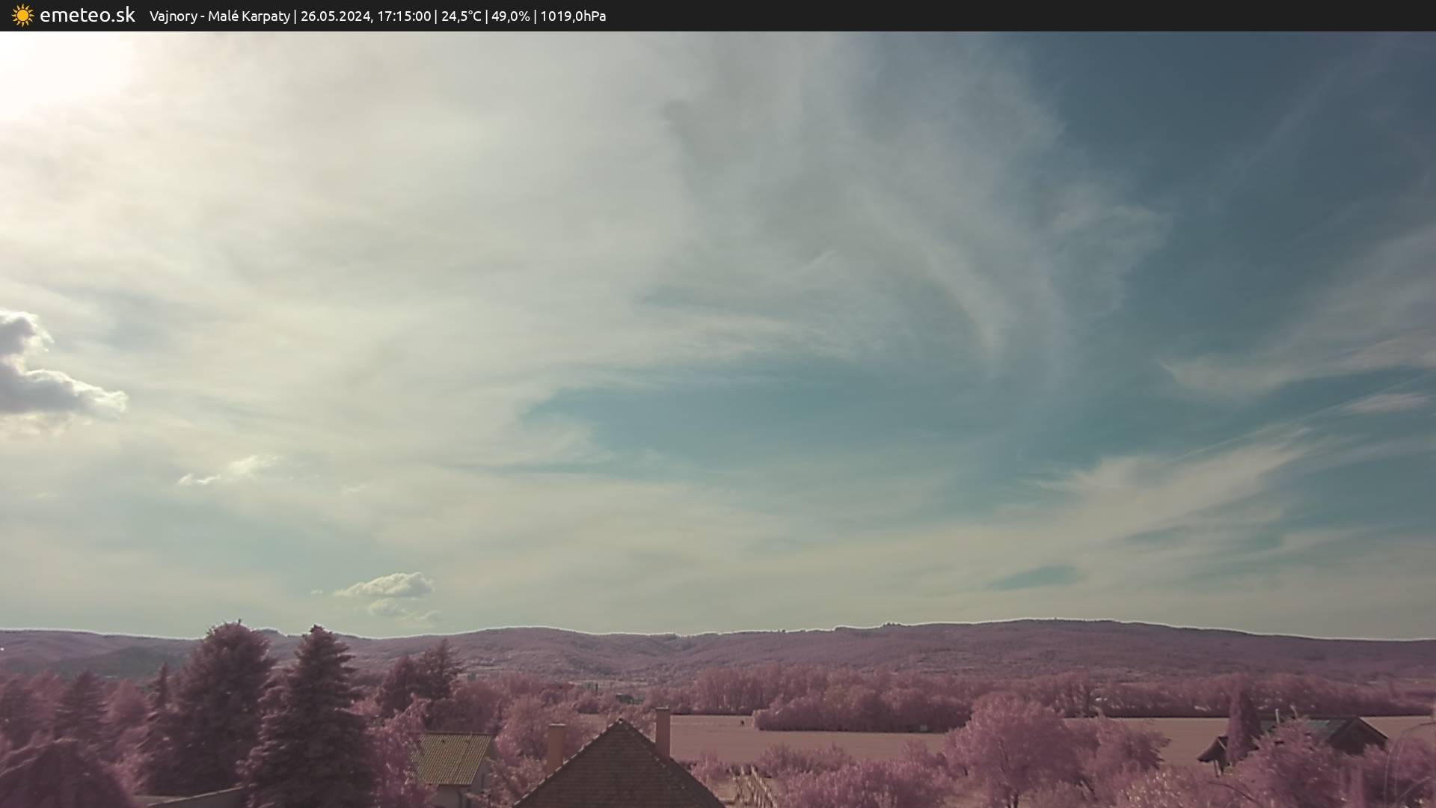Click the Vajnory - Malé Karpaty location label
Image resolution: width=1436 pixels, height=808 pixels.
pos(219,16)
